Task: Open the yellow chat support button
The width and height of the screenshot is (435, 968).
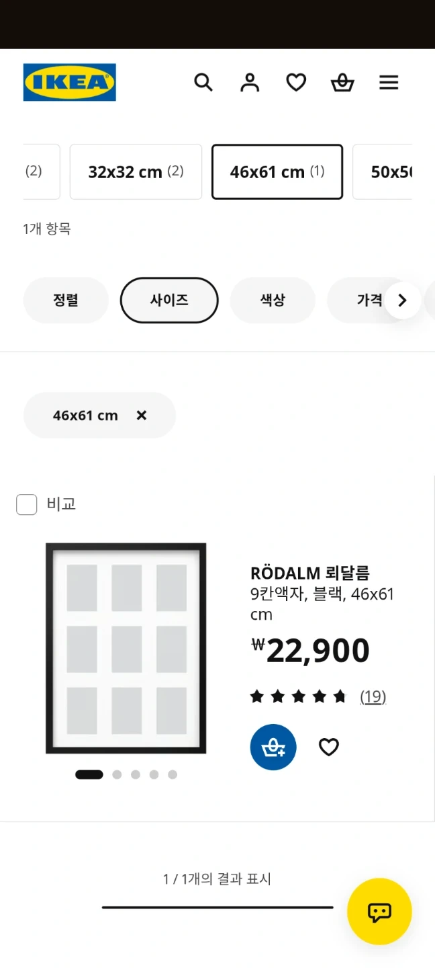Action: tap(379, 912)
